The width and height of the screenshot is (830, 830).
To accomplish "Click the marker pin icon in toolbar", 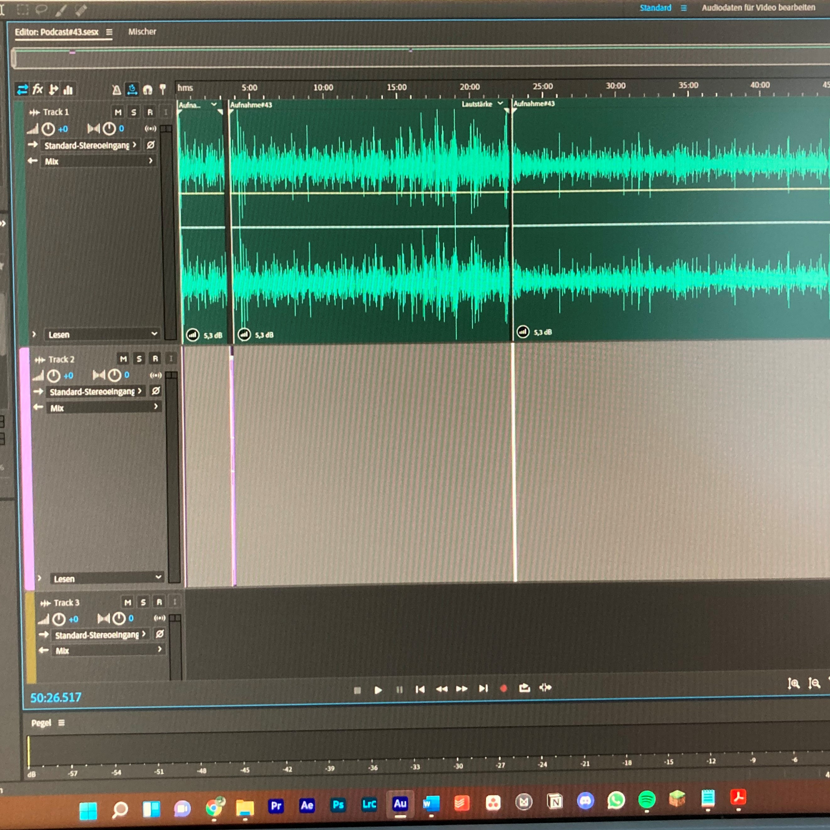I will pyautogui.click(x=163, y=89).
